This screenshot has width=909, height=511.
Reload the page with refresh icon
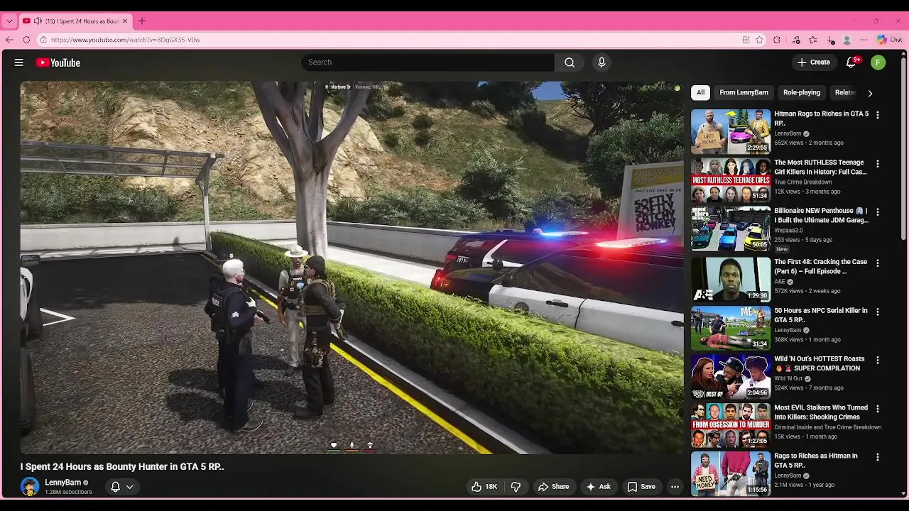26,40
